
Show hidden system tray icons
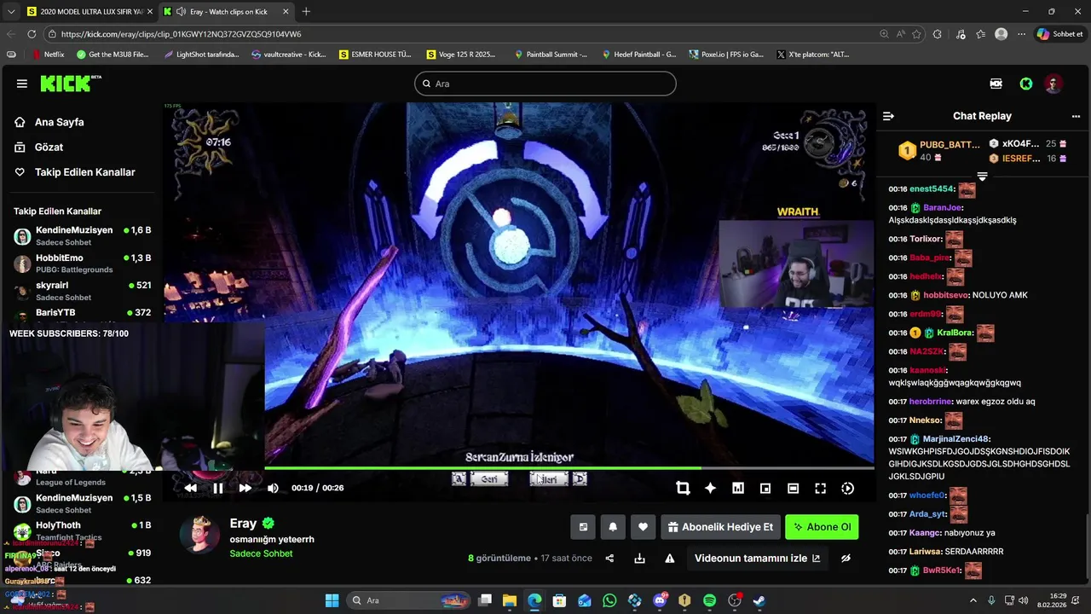973,600
